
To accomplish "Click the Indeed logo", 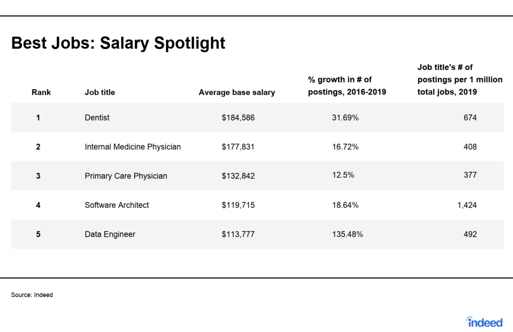I will tap(484, 322).
